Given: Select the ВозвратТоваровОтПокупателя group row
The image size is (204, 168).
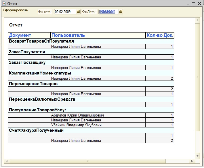Looking at the screenshot, I should (x=91, y=41).
